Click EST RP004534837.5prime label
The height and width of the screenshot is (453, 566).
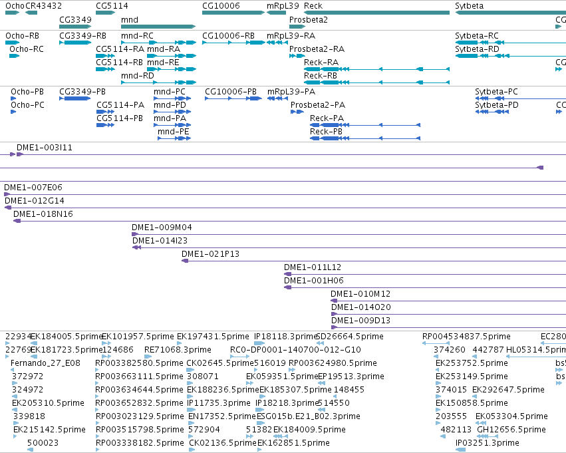click(466, 337)
